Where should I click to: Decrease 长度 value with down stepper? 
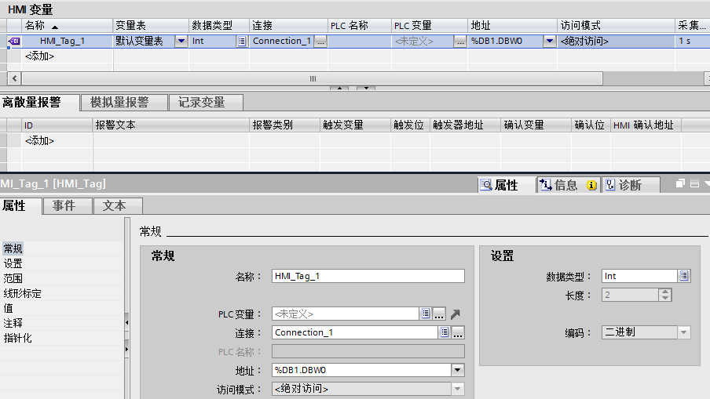[665, 298]
